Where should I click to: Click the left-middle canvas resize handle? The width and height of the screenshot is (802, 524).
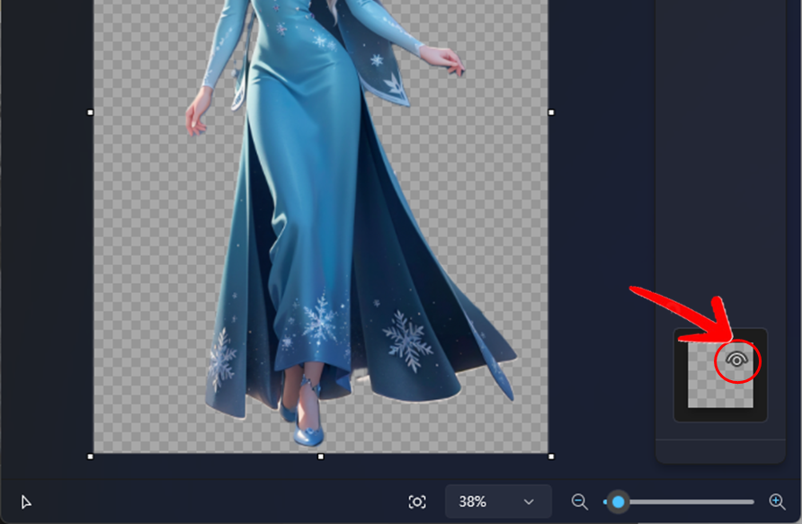point(91,112)
